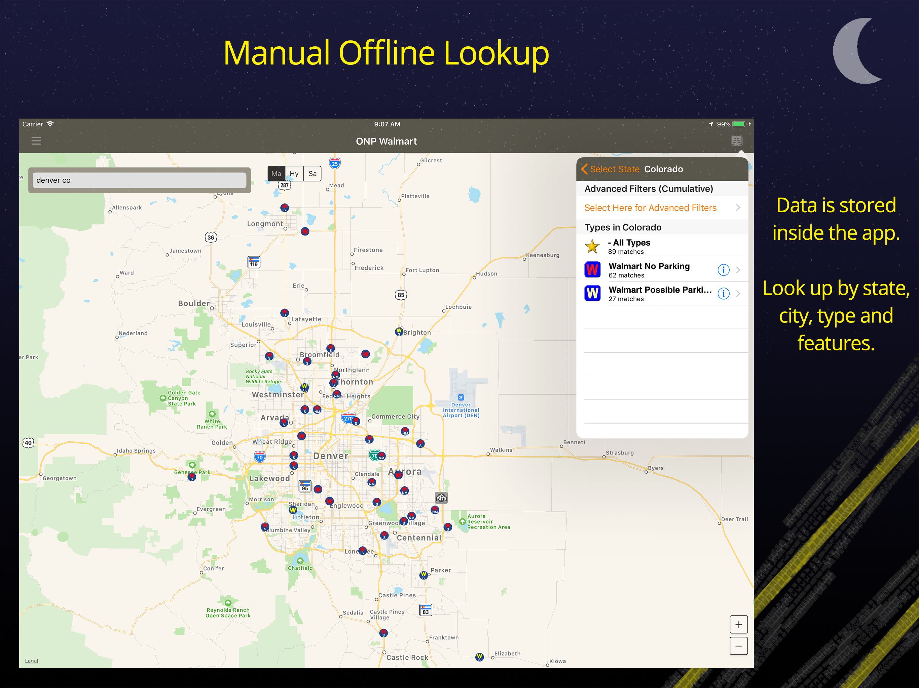The height and width of the screenshot is (688, 919).
Task: Expand Walmart No Parking row chevron
Action: (738, 270)
